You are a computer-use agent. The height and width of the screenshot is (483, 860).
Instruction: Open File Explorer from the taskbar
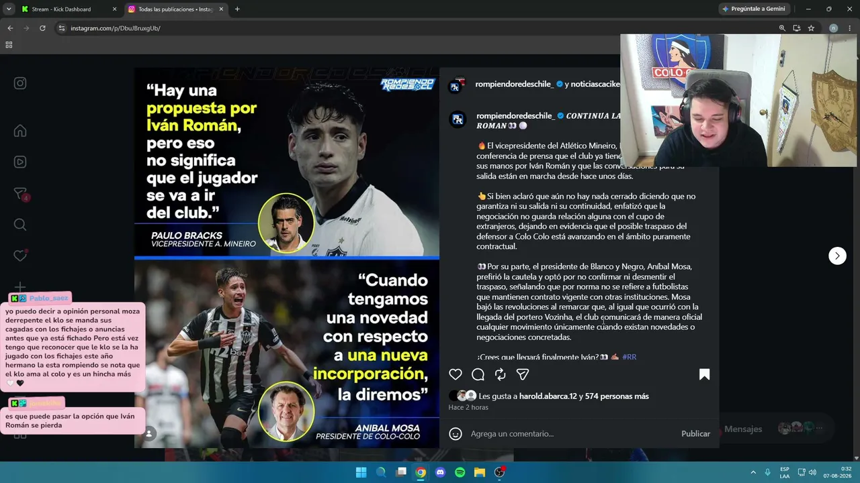click(480, 472)
